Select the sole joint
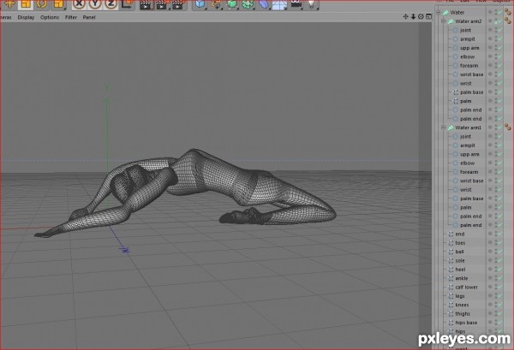Image resolution: width=514 pixels, height=350 pixels. 459,261
